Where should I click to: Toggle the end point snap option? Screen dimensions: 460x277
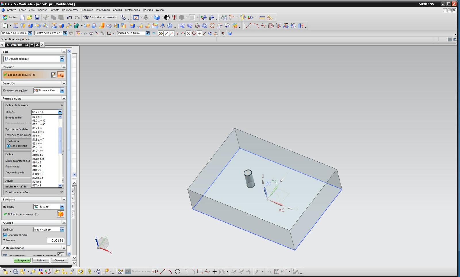click(166, 33)
